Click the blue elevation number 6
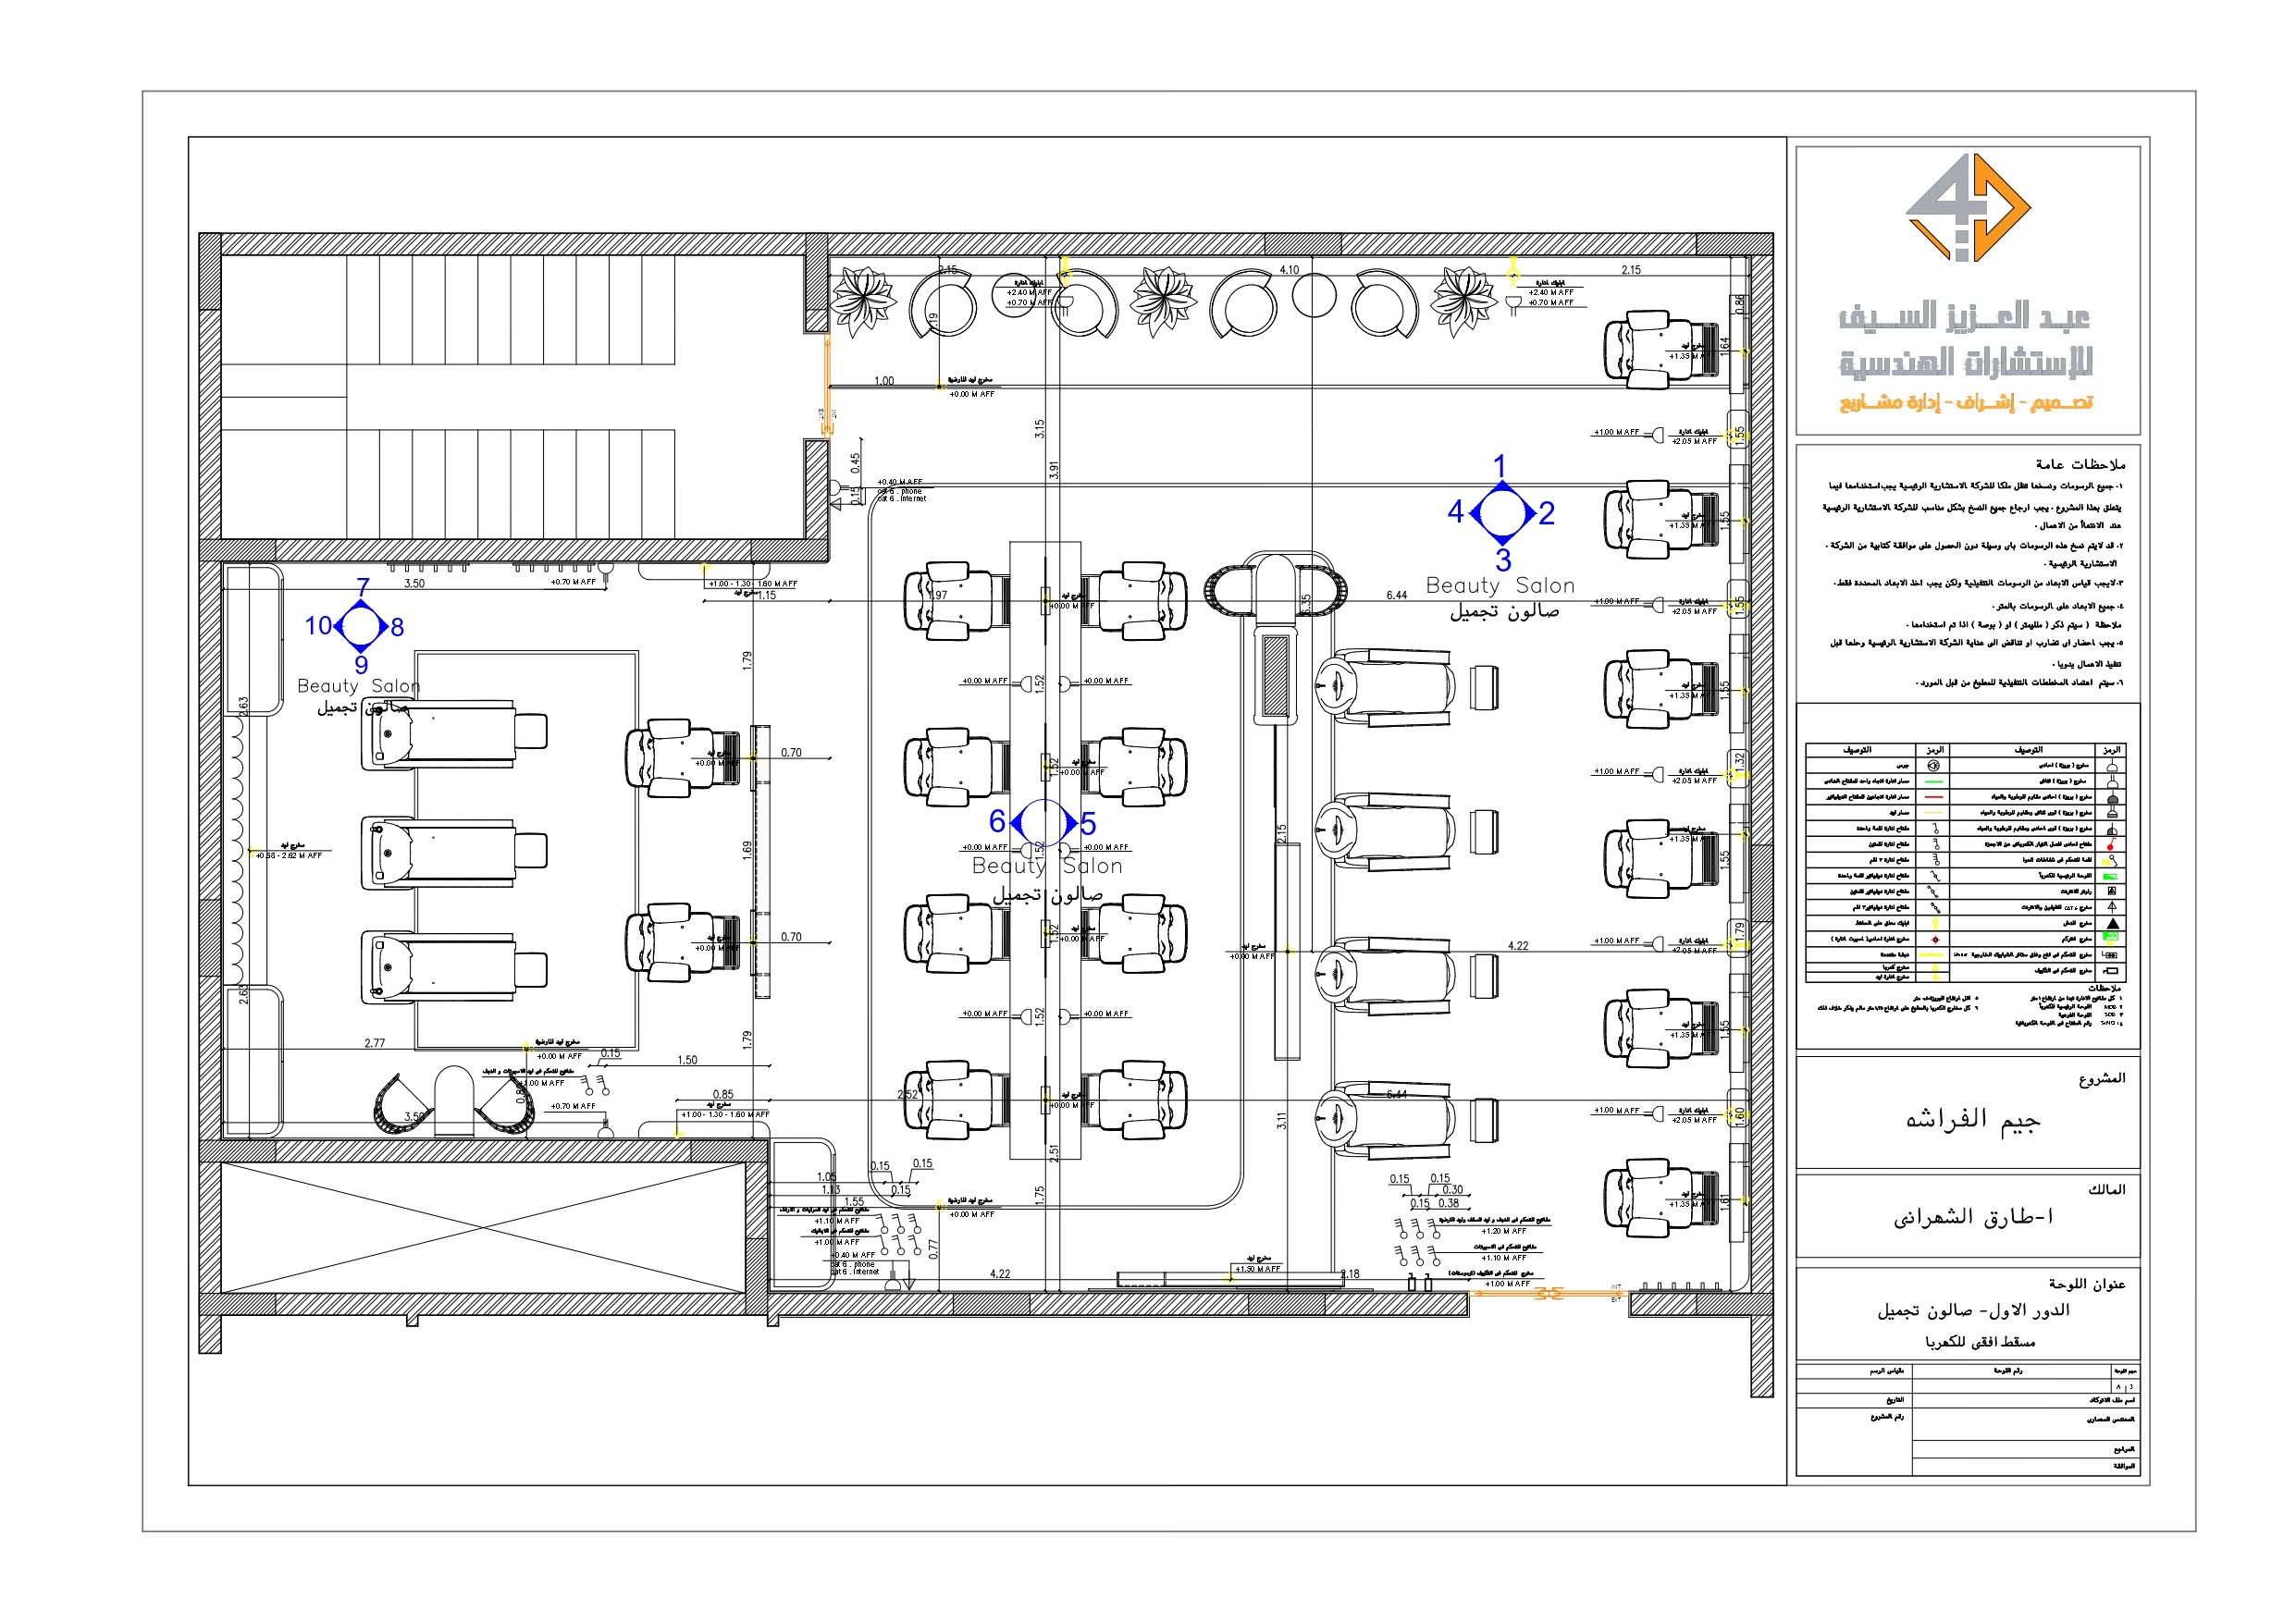Viewport: 2296px width, 1623px height. click(997, 822)
